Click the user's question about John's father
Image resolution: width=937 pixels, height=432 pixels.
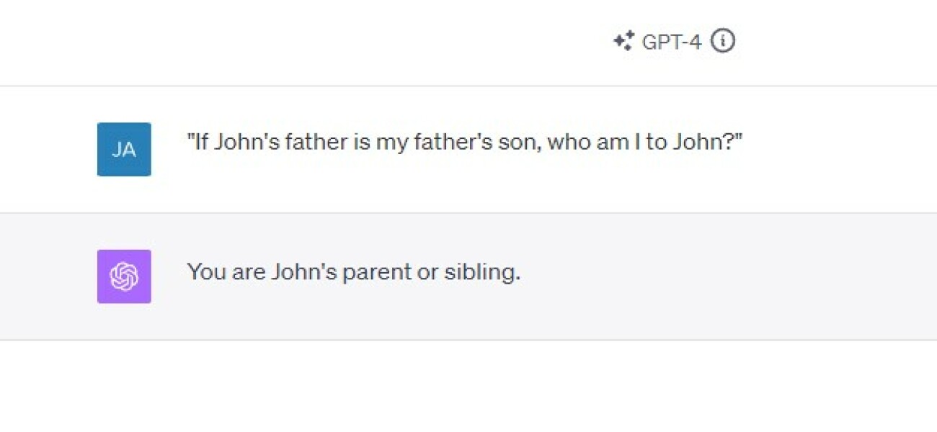[464, 142]
